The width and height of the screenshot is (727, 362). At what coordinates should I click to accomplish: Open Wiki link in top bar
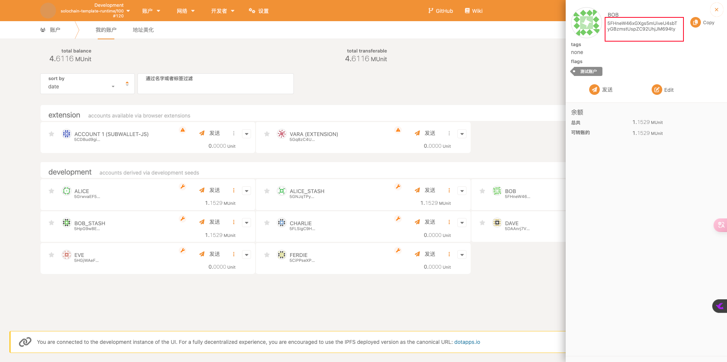(473, 11)
